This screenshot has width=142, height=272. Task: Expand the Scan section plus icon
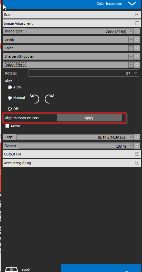[137, 15]
